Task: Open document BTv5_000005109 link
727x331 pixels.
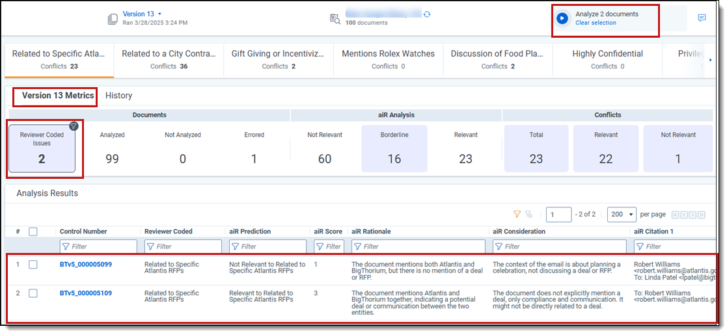Action: [86, 293]
